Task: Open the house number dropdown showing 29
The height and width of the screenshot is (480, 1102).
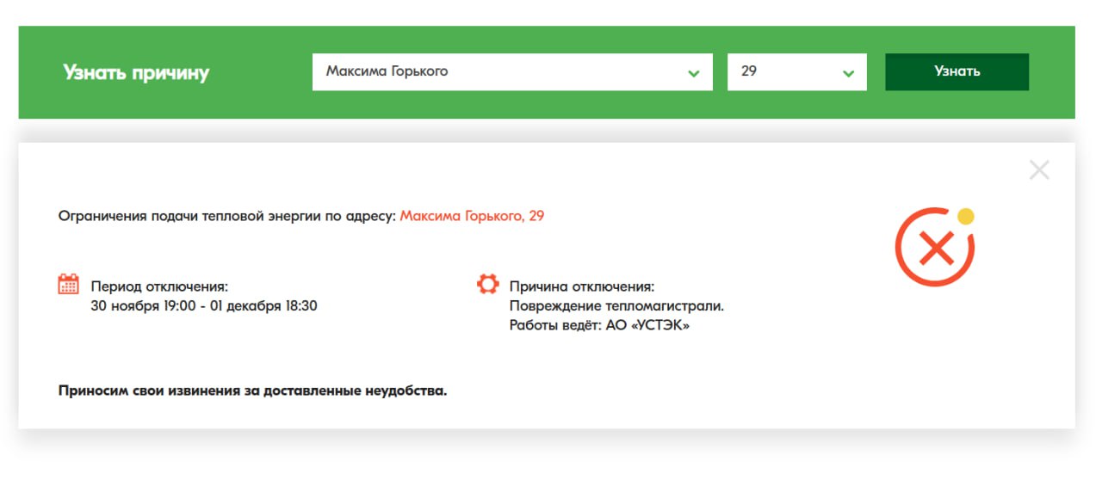Action: 783,72
